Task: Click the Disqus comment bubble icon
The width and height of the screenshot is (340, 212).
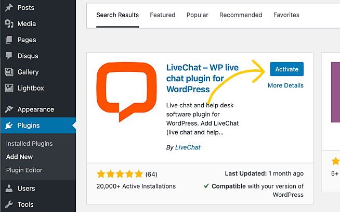Action: [9, 56]
